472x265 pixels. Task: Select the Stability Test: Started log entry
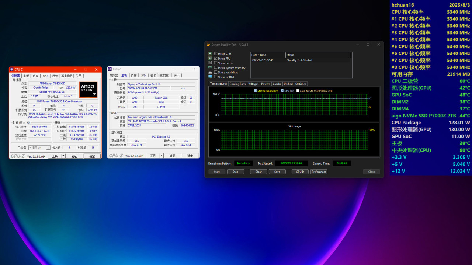[299, 60]
